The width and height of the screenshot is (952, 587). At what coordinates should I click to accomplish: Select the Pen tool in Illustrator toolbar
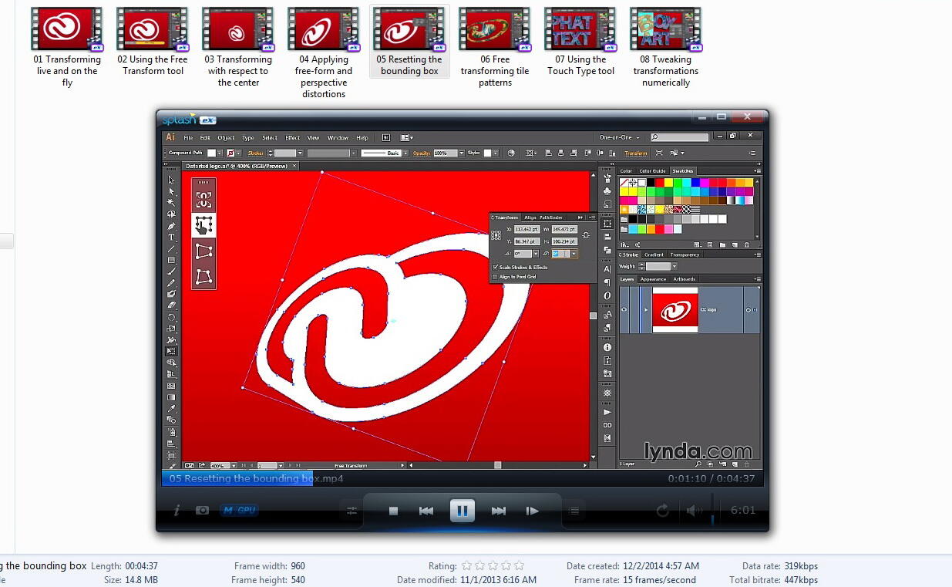[171, 226]
